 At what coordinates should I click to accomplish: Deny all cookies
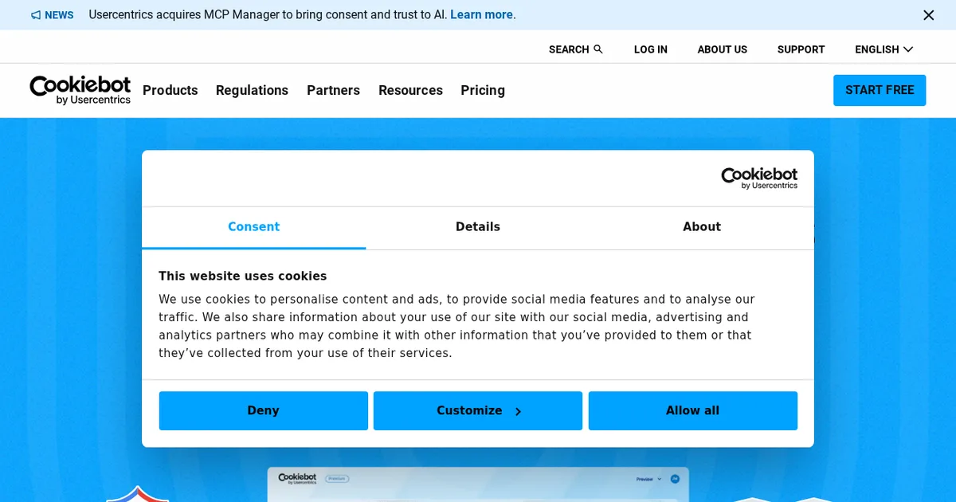(264, 410)
